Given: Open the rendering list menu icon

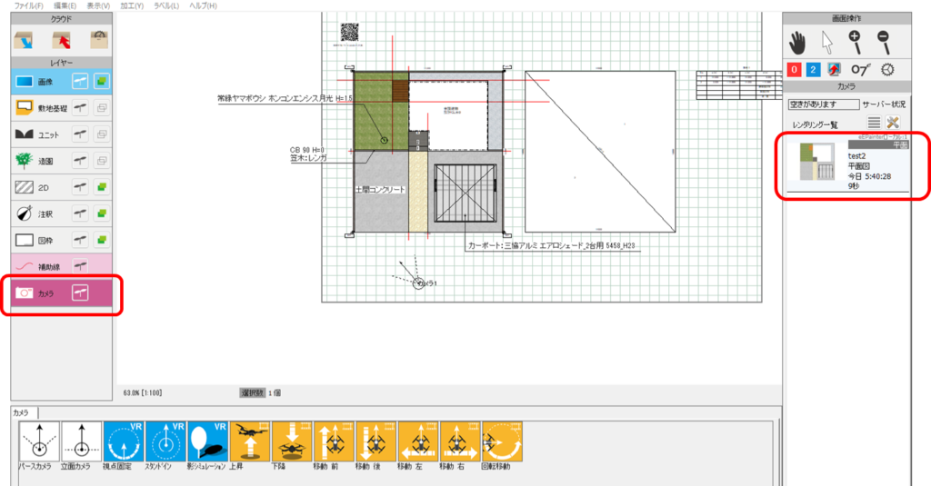Looking at the screenshot, I should coord(874,123).
